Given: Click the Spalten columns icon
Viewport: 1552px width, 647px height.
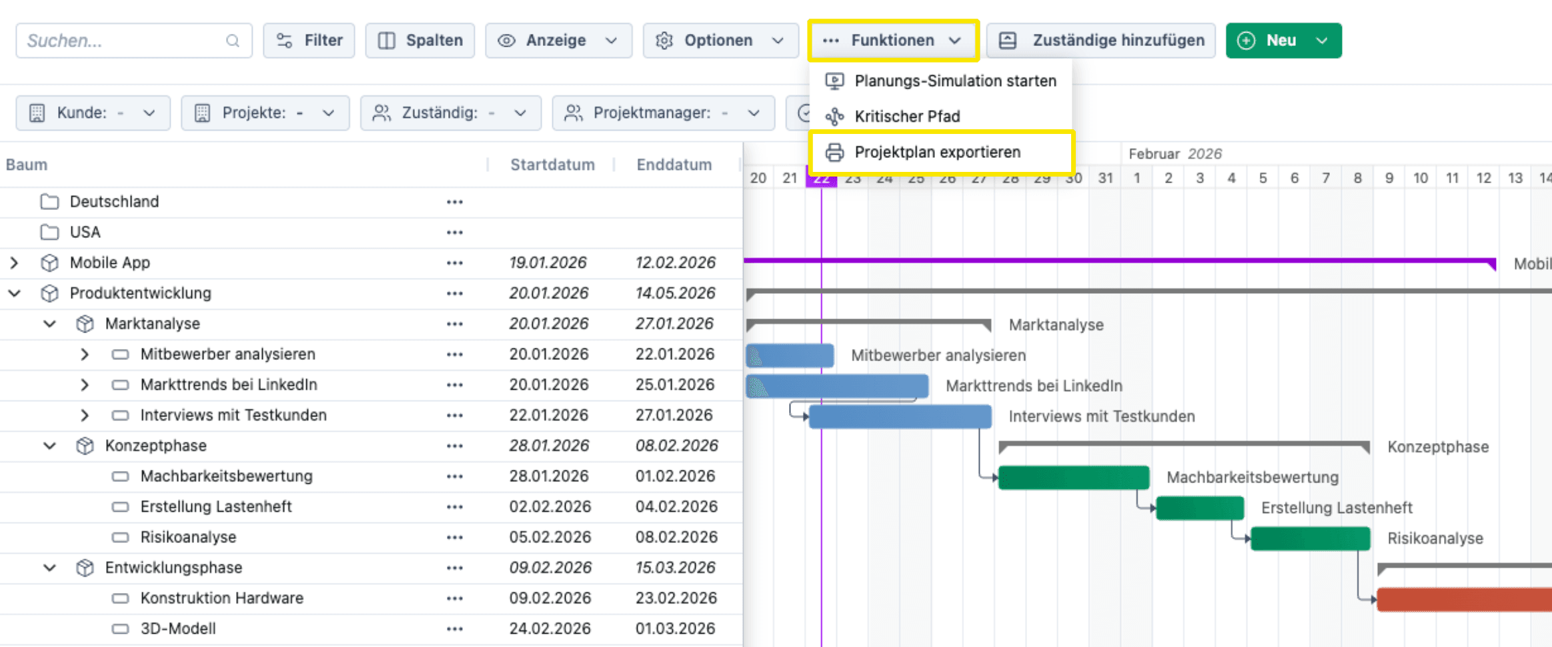Looking at the screenshot, I should [387, 41].
